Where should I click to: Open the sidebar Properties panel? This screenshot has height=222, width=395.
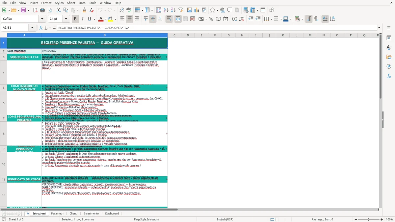(389, 38)
